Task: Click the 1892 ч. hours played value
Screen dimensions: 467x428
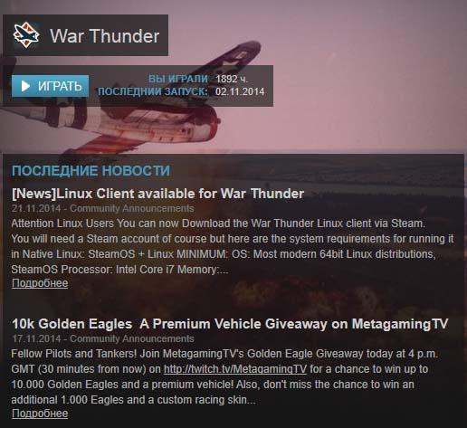Action: point(232,79)
